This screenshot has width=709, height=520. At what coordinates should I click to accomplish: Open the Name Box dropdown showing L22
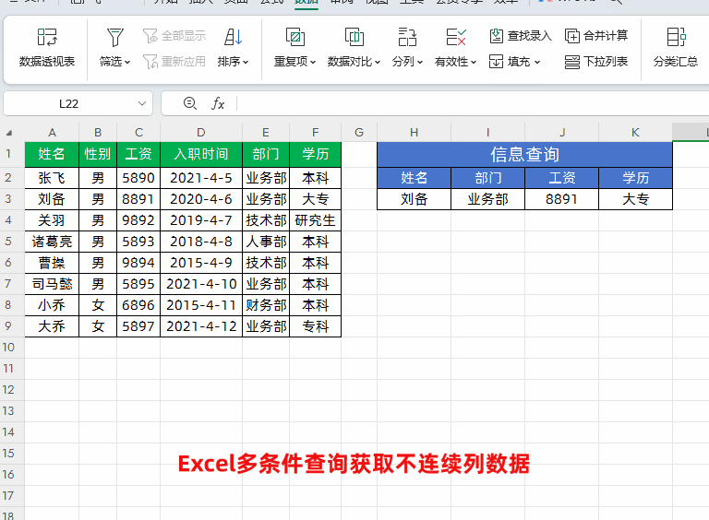click(x=142, y=104)
